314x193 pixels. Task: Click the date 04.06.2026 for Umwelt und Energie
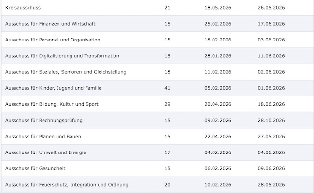(271, 152)
